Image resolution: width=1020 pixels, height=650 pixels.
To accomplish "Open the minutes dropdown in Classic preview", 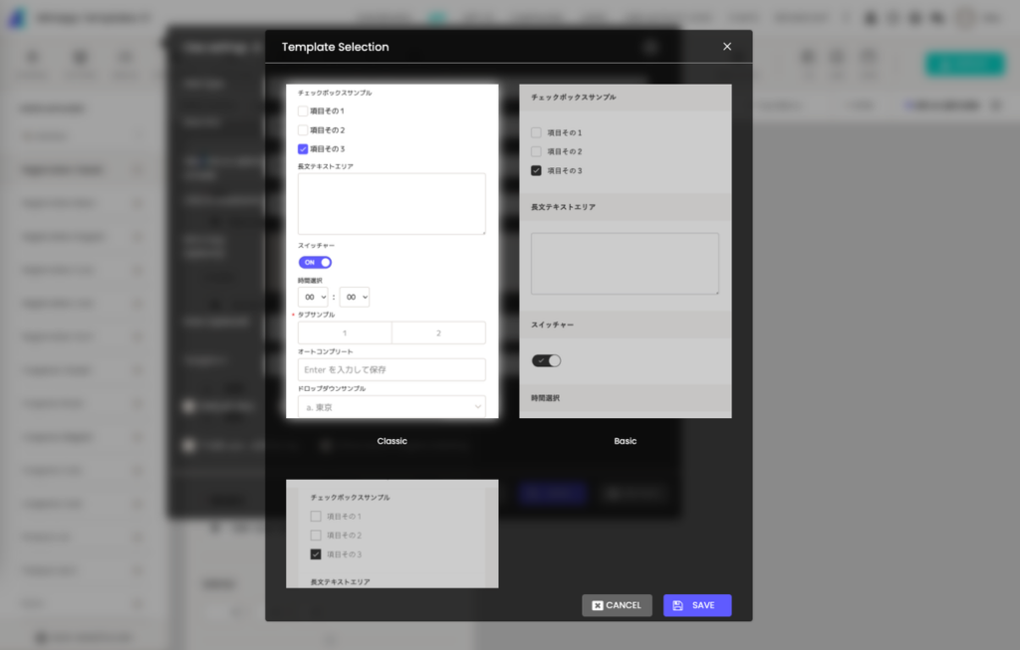I will [355, 297].
